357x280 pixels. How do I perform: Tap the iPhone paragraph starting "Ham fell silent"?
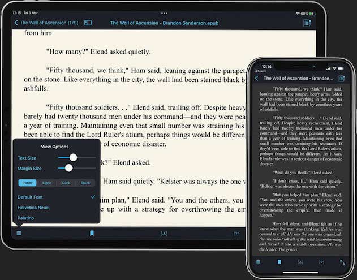[300, 236]
